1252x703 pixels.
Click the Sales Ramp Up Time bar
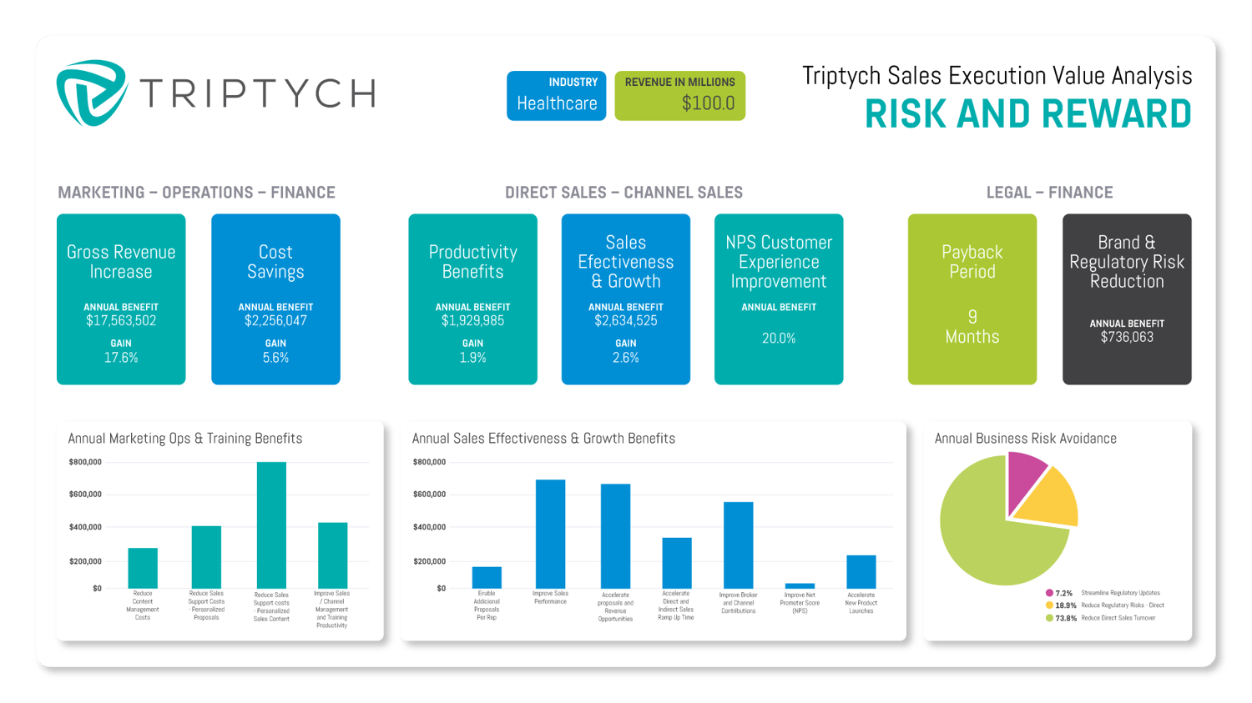[677, 563]
